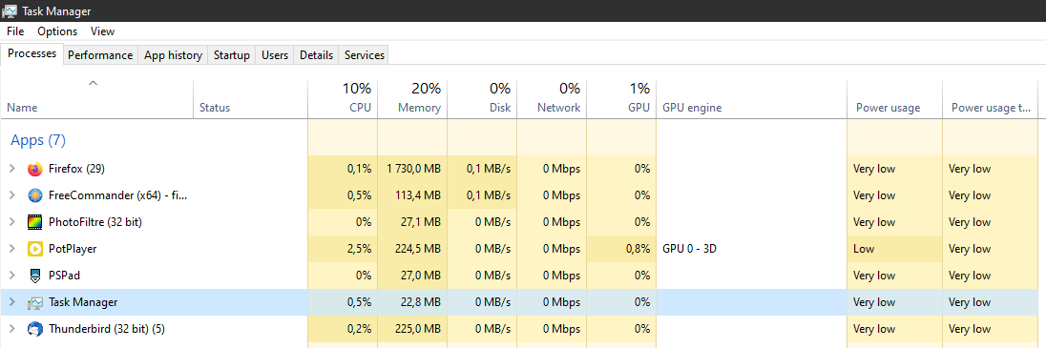Viewport: 1046px width, 348px height.
Task: Switch to the Details tab
Action: (x=316, y=55)
